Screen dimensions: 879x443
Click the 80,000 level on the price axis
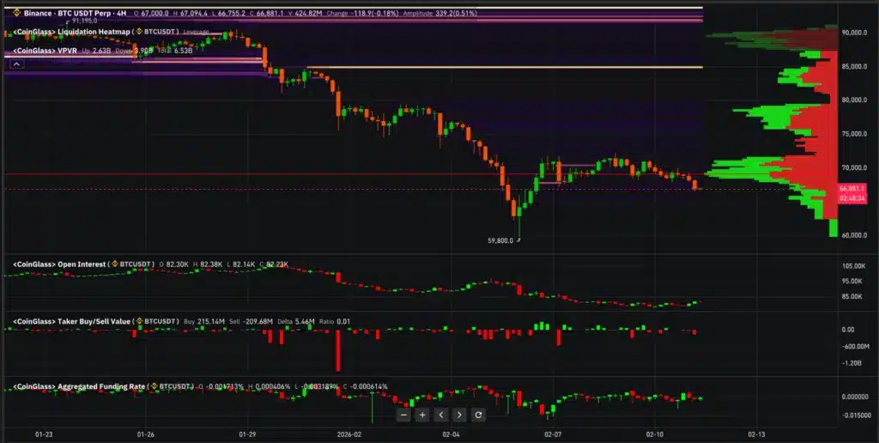click(852, 100)
